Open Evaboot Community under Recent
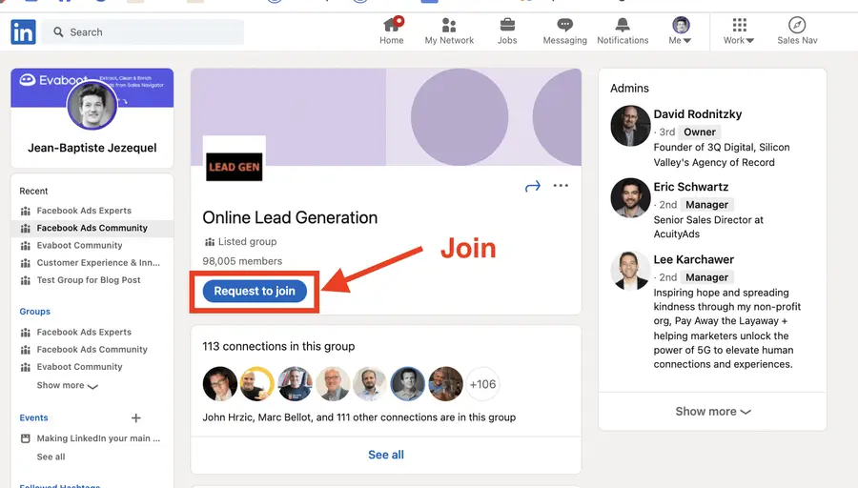This screenshot has height=488, width=858. [x=79, y=246]
